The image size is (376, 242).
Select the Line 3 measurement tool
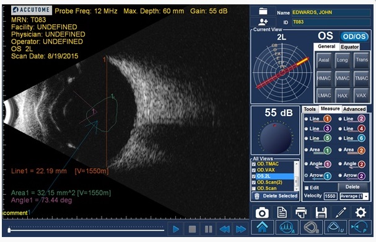point(318,128)
